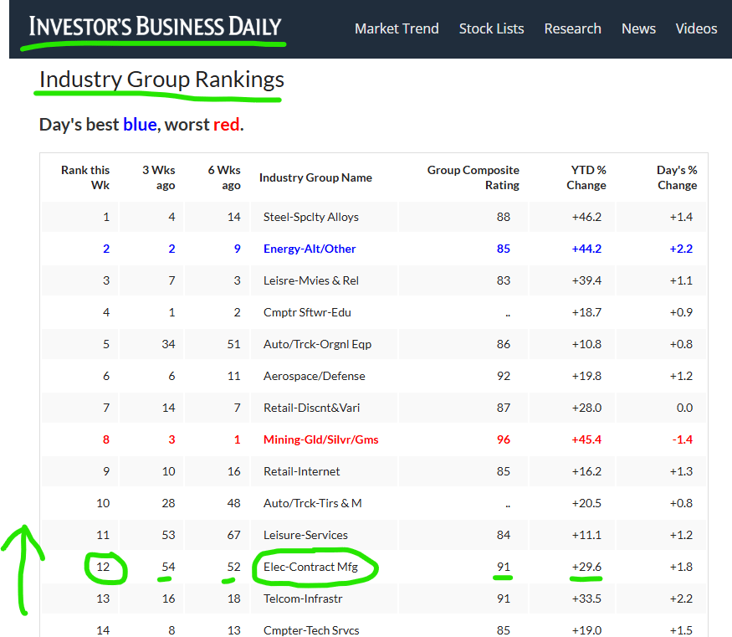Sort by Day's % Change header
Image resolution: width=732 pixels, height=637 pixels.
tap(677, 177)
